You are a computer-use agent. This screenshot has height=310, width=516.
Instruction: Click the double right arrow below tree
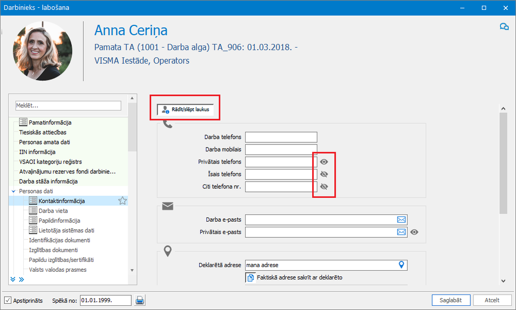[22, 279]
